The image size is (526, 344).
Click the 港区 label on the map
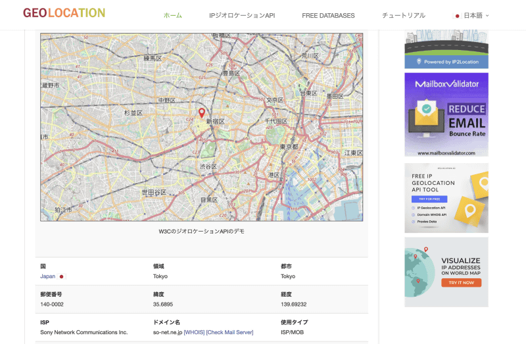(x=274, y=175)
